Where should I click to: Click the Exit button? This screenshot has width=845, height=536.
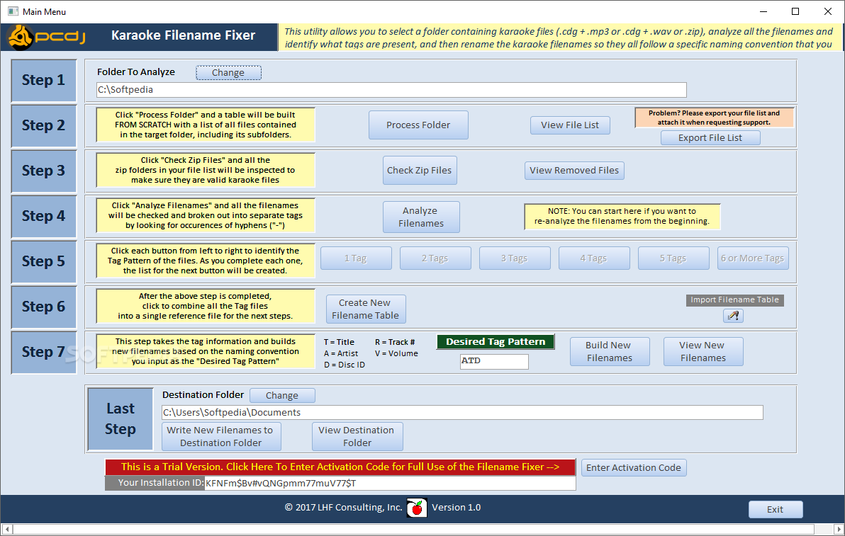pyautogui.click(x=775, y=509)
